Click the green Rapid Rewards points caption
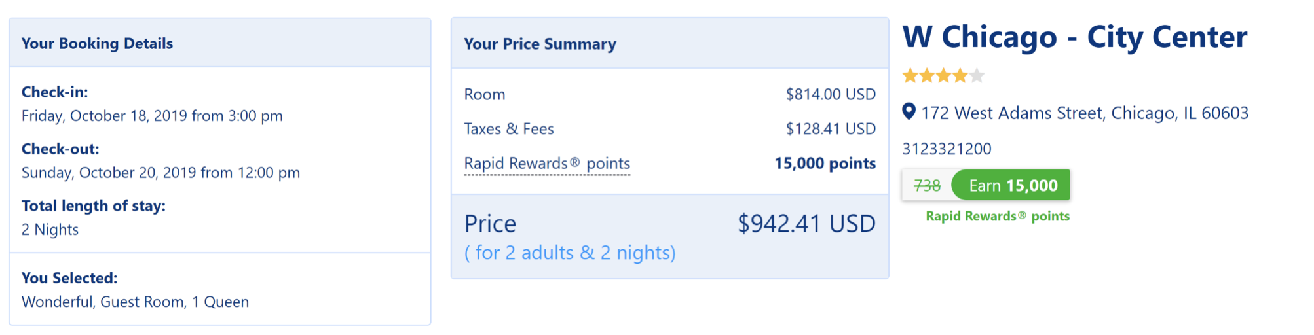This screenshot has width=1314, height=335. (x=998, y=217)
